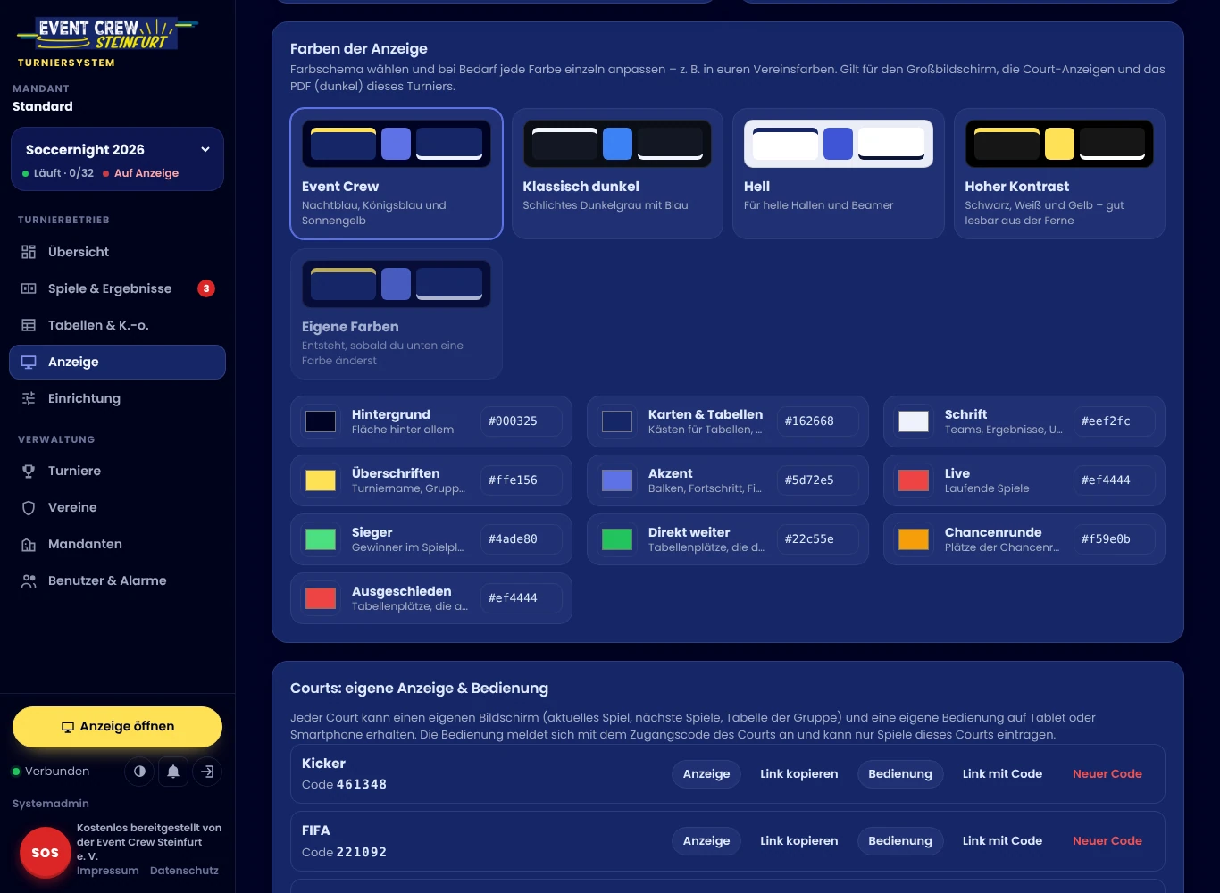The height and width of the screenshot is (893, 1220).
Task: Click the red SOS button
Action: pyautogui.click(x=45, y=852)
